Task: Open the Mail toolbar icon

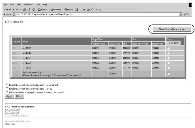Action: pyautogui.click(x=82, y=10)
